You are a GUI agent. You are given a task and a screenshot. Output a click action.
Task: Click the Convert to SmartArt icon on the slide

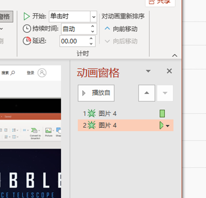tap(35, 131)
